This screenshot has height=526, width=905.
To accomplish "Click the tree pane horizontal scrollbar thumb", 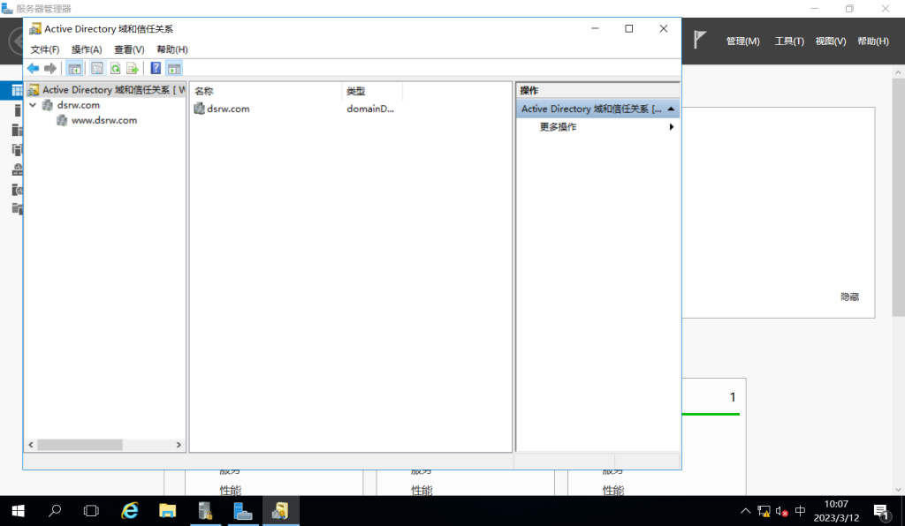I will [x=80, y=445].
